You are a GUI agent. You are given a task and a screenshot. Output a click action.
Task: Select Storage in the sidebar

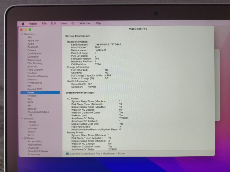click(x=32, y=109)
